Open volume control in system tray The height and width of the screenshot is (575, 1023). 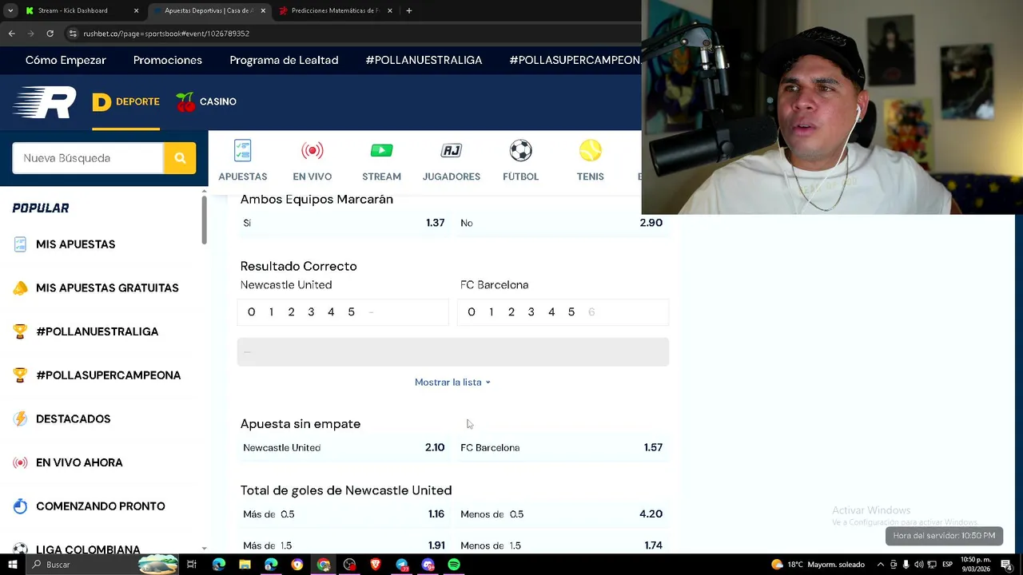919,565
